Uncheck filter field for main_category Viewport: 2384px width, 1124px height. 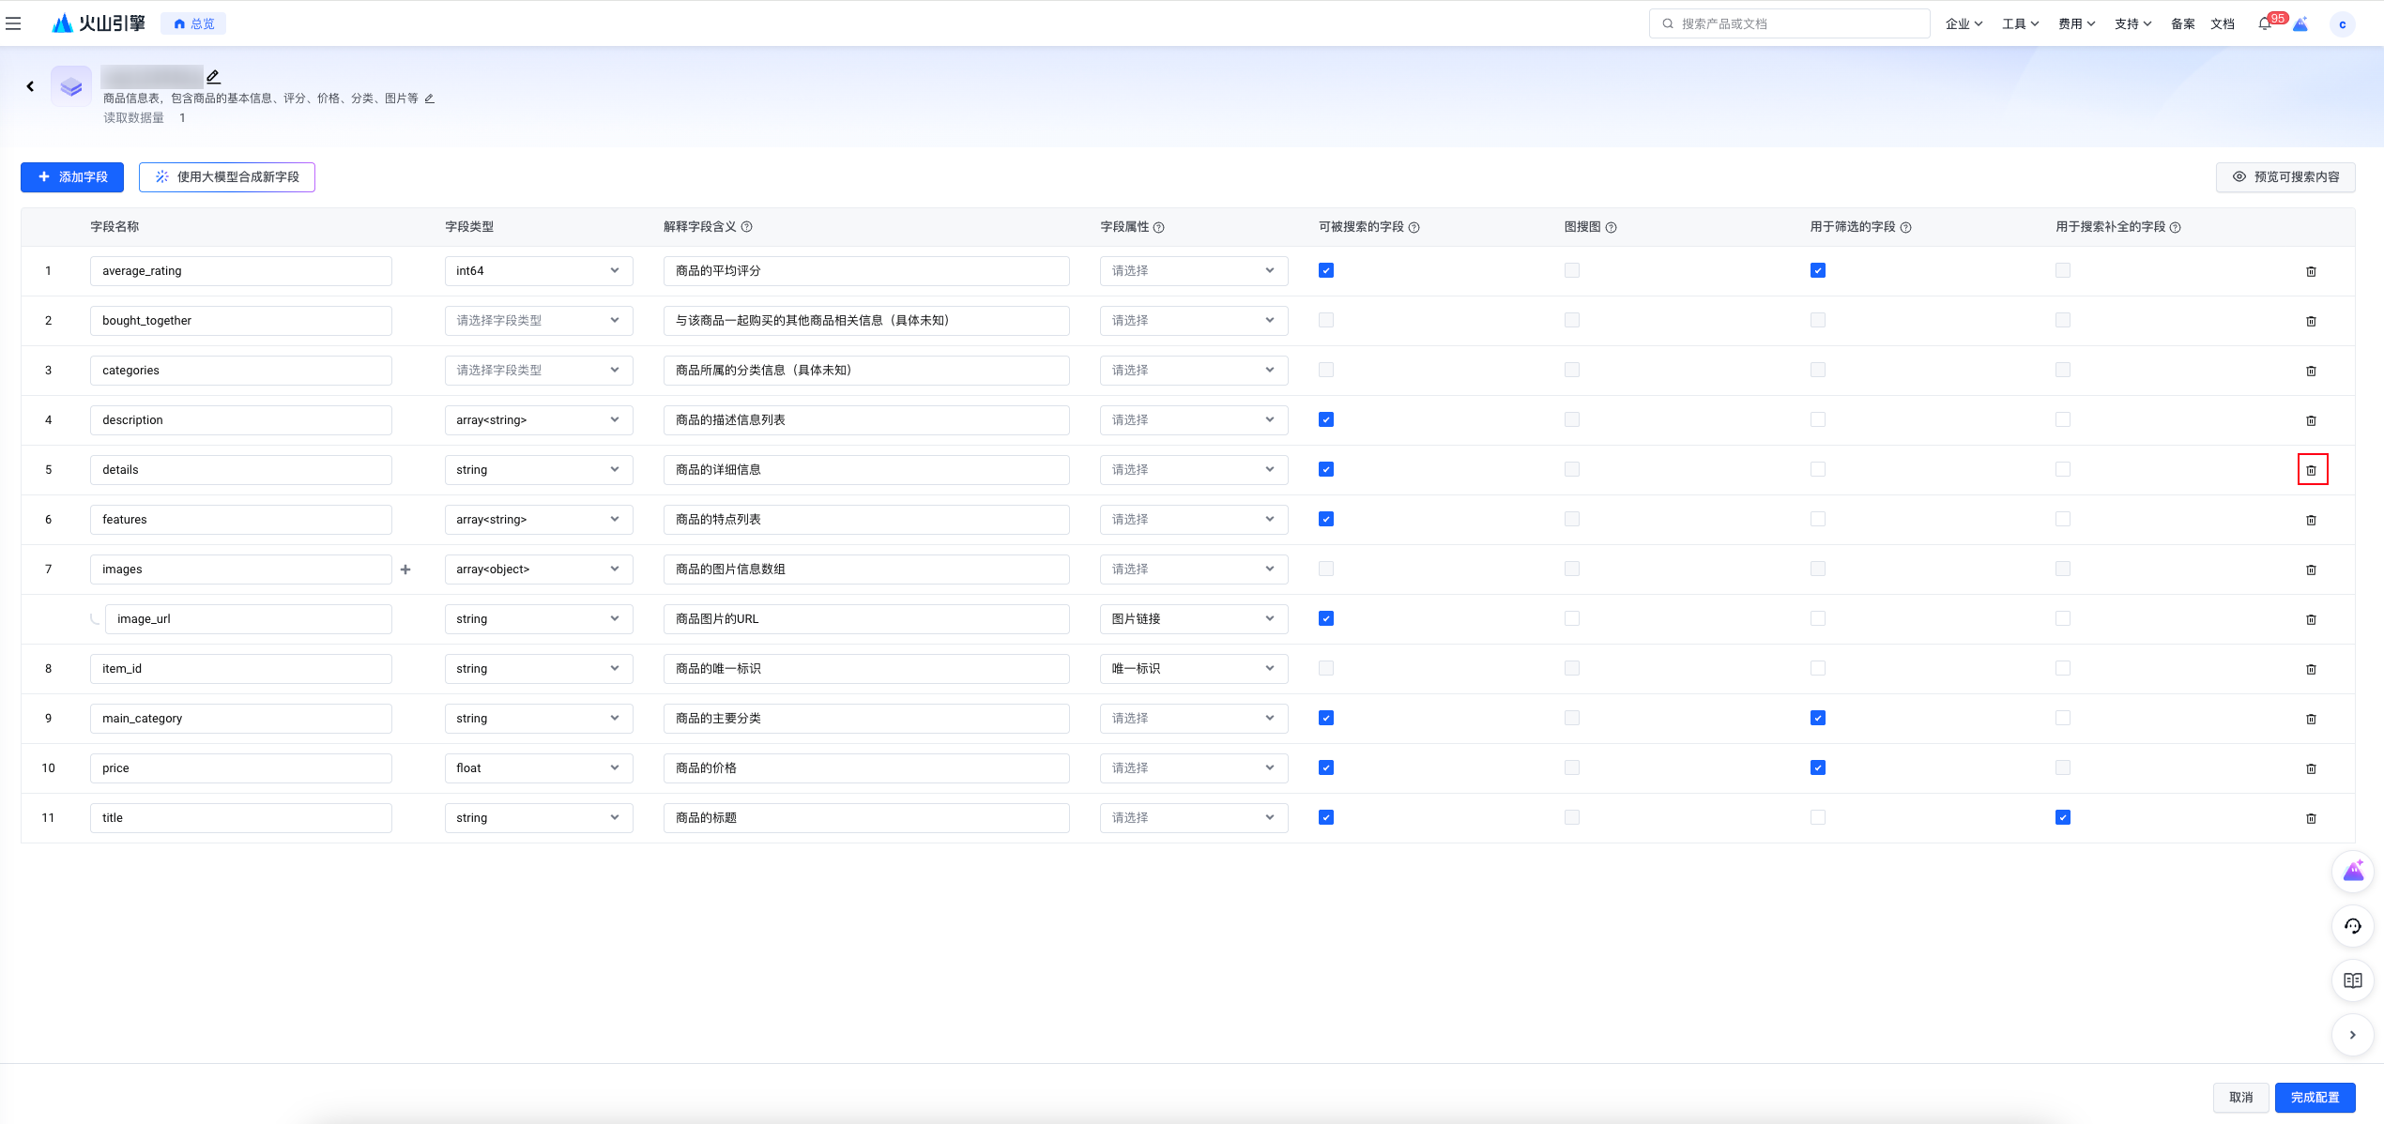1818,718
